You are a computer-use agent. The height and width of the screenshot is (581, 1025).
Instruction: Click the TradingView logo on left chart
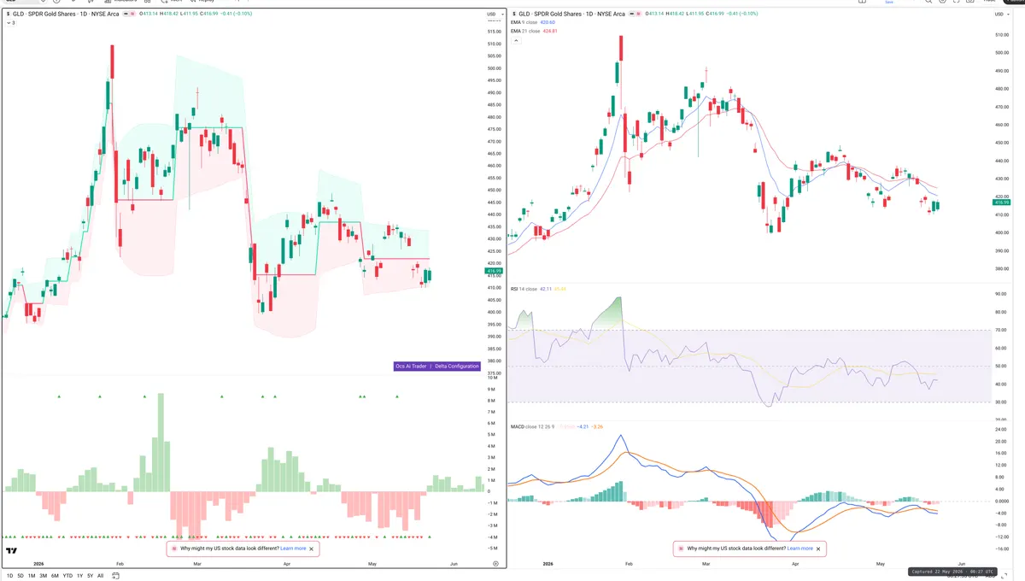pos(11,551)
